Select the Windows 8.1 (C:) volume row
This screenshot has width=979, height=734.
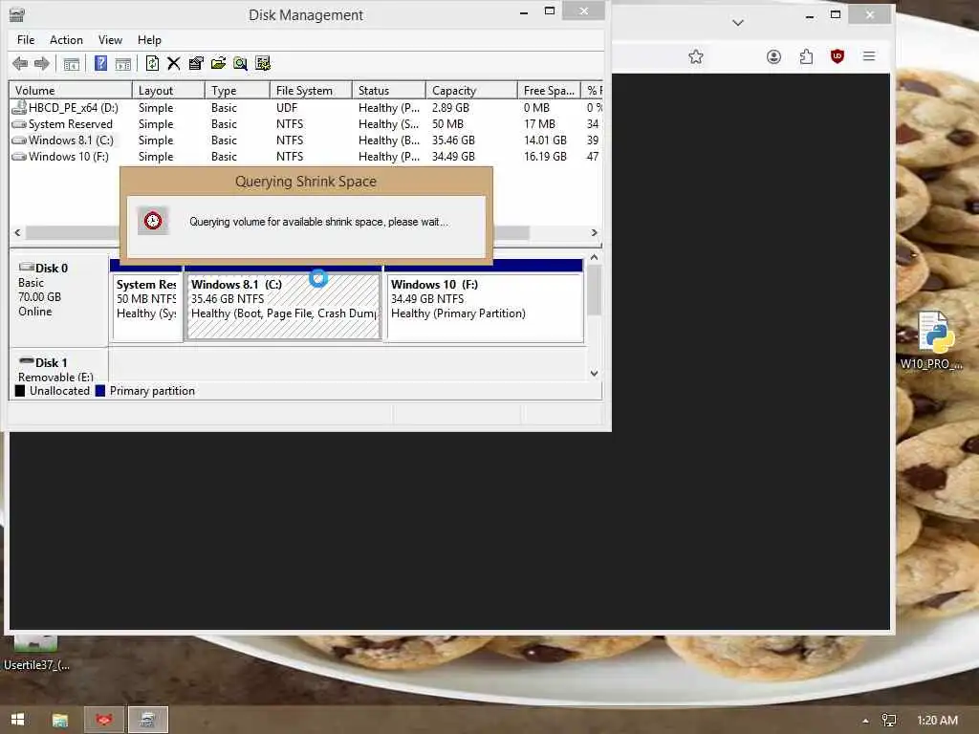(x=306, y=140)
